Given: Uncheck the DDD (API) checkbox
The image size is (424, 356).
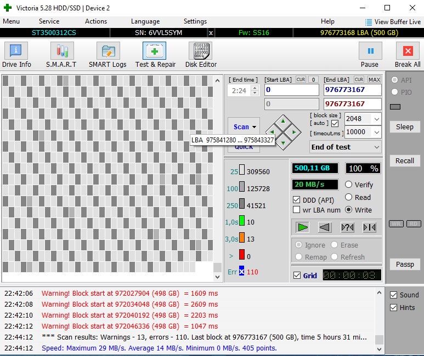Looking at the screenshot, I should tap(297, 200).
